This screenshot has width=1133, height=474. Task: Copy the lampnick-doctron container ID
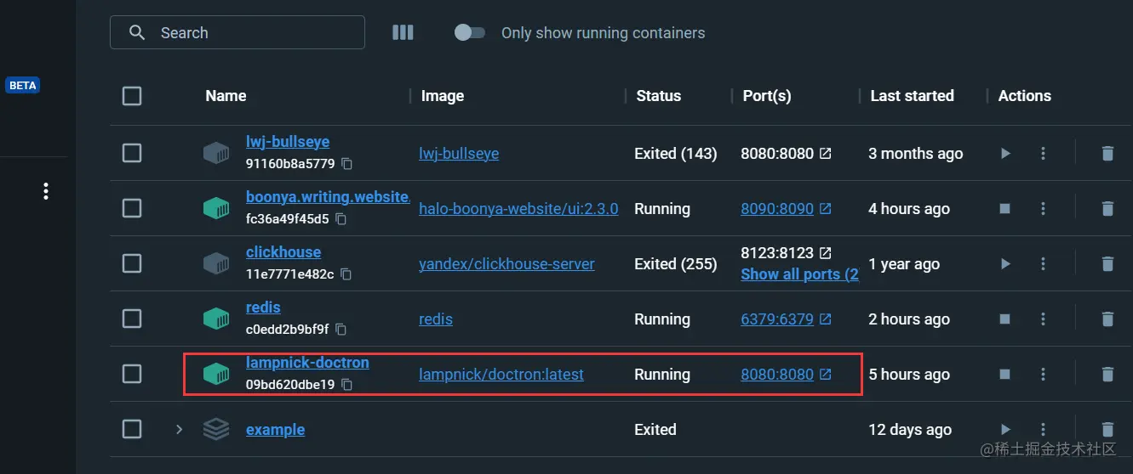[346, 385]
